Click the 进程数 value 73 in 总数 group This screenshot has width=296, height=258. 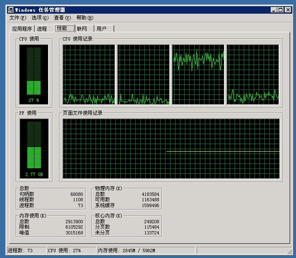click(x=80, y=205)
